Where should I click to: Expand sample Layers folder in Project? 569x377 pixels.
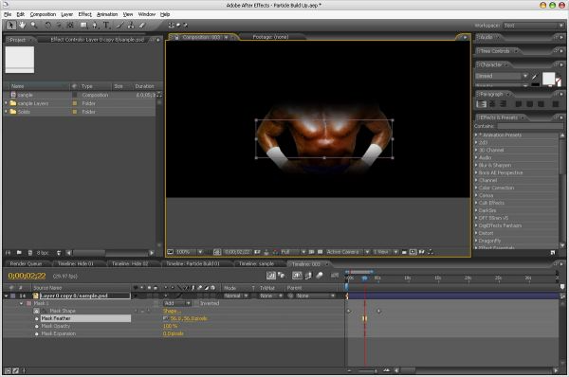[x=6, y=103]
